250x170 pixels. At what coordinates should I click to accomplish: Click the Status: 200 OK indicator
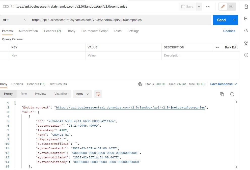(x=155, y=84)
